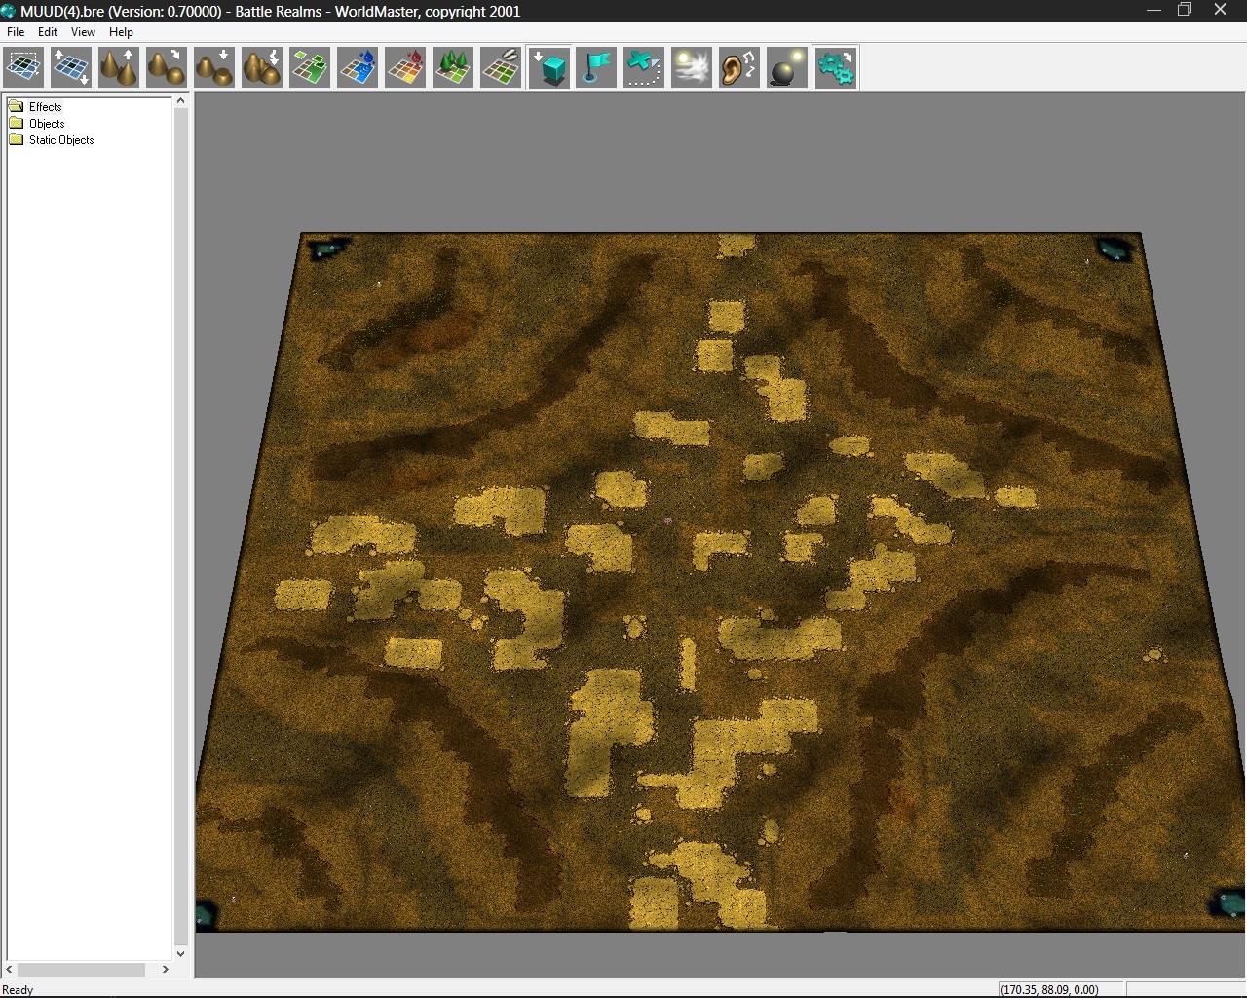
Task: Select the flatten terrain plateau tool
Action: tap(214, 68)
